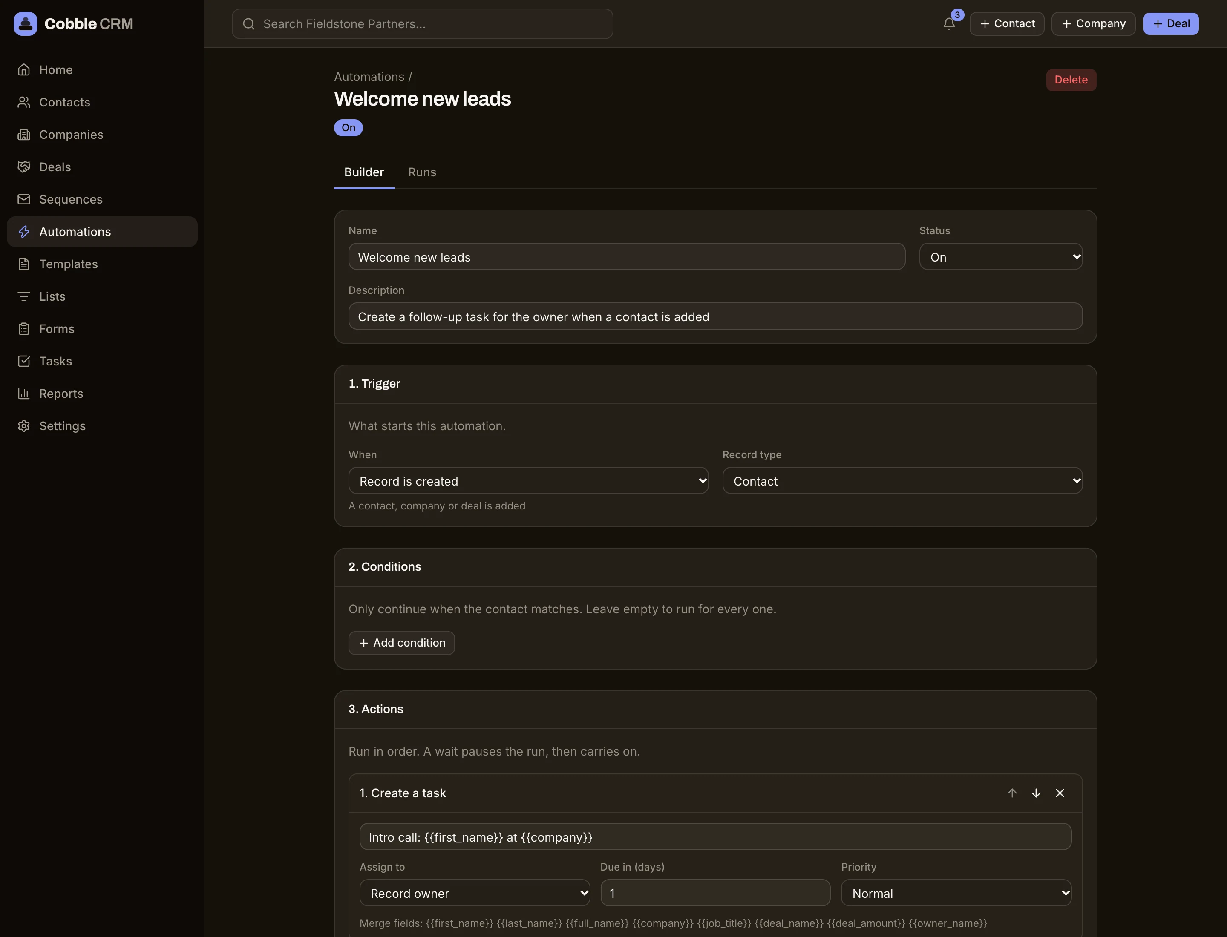Open the notifications bell
Viewport: 1227px width, 937px height.
(949, 23)
